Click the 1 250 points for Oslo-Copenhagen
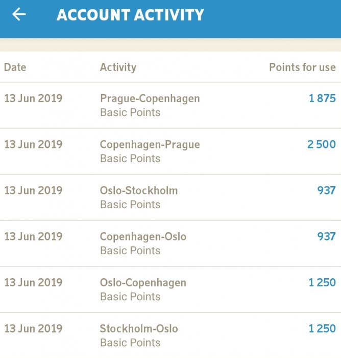Image resolution: width=341 pixels, height=358 pixels. [x=322, y=282]
